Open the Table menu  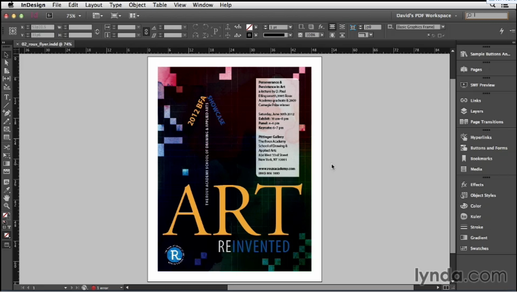(x=159, y=5)
